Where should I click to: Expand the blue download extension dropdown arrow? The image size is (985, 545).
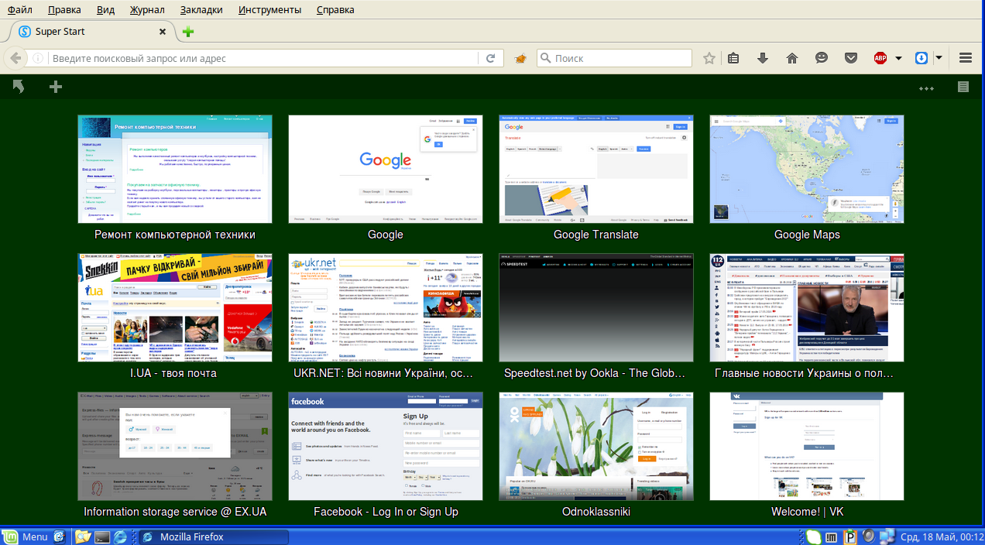pyautogui.click(x=939, y=58)
